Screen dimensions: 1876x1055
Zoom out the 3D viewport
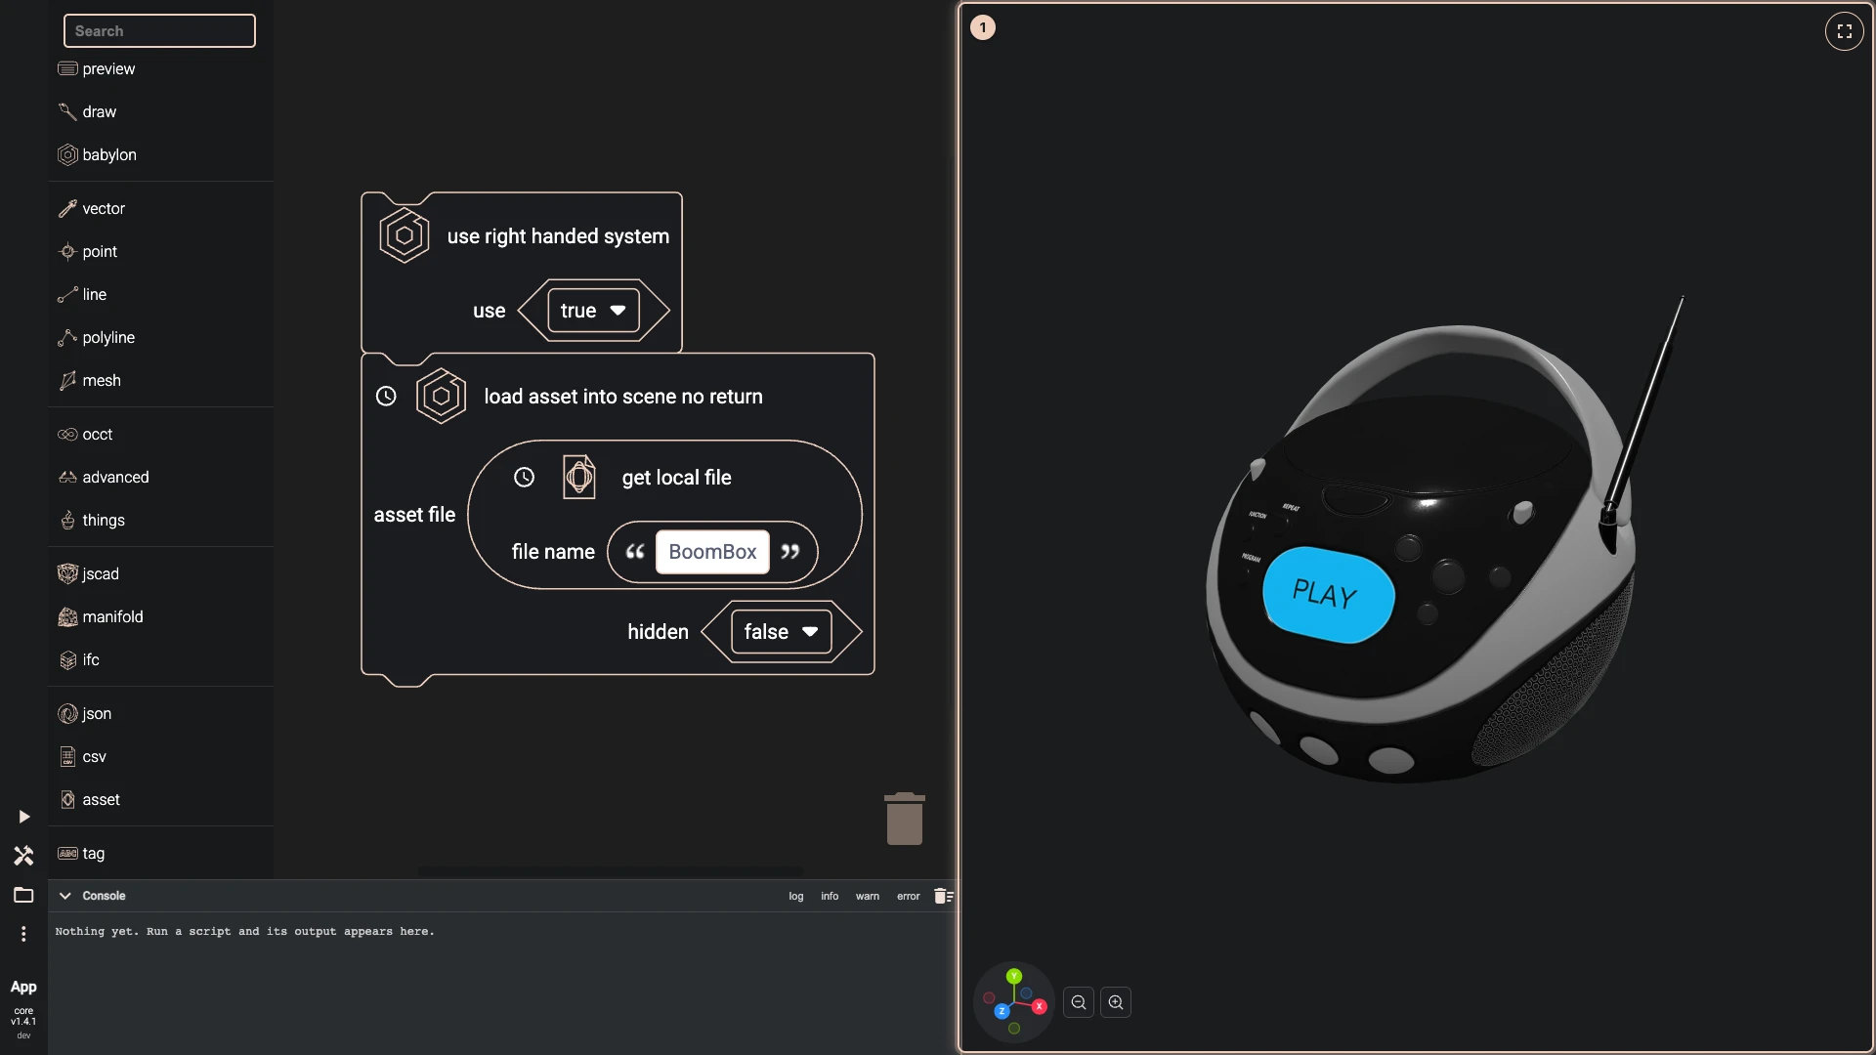click(1079, 1002)
